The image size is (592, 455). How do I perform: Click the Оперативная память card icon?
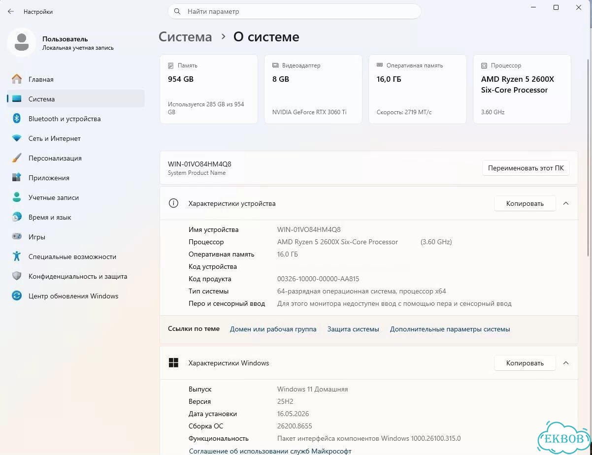[380, 65]
